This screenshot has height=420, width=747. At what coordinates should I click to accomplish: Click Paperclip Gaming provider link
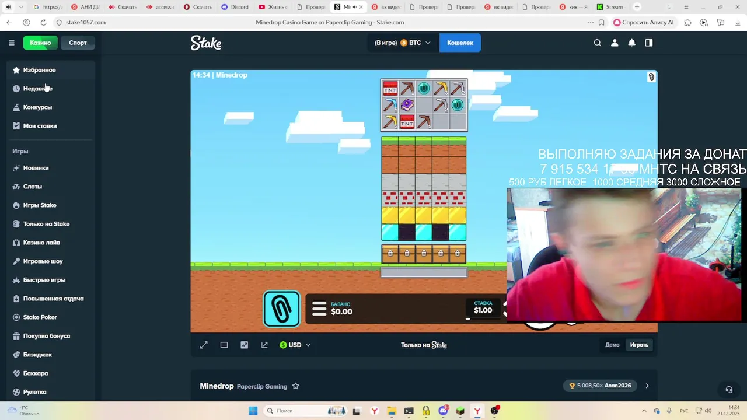(x=262, y=386)
